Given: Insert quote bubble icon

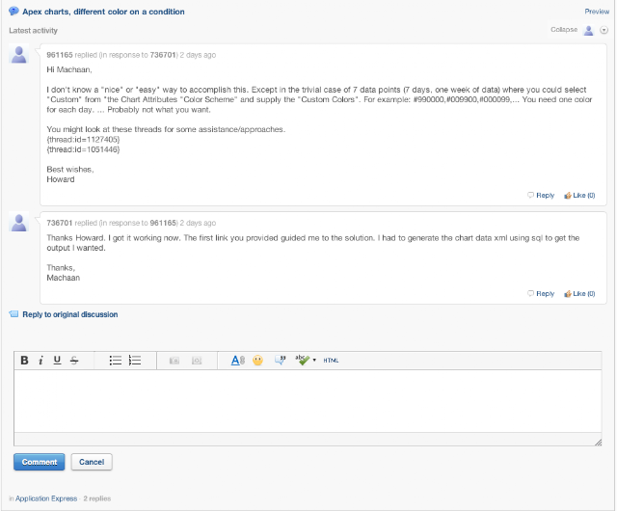Looking at the screenshot, I should tap(281, 360).
